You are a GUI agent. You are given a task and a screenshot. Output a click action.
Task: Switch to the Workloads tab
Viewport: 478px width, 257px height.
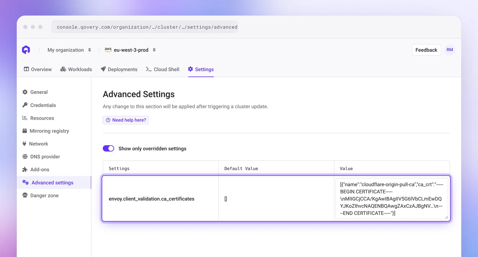coord(76,69)
